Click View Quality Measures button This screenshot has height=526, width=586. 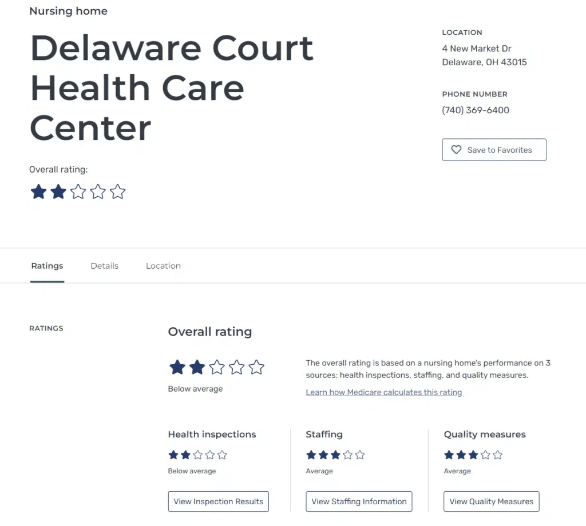click(491, 501)
